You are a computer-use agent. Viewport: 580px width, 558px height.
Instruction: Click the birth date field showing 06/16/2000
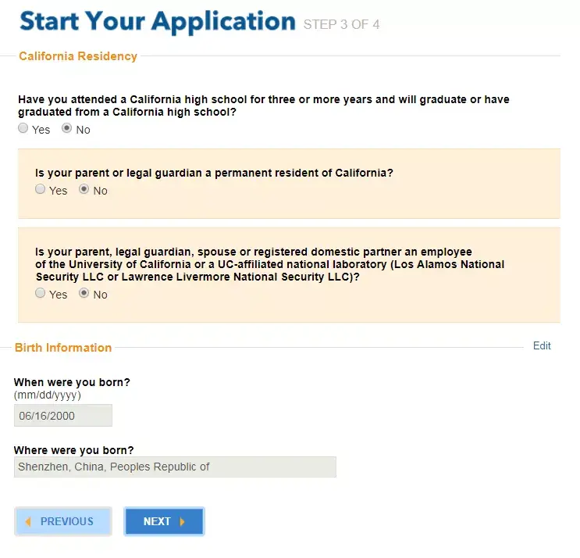tap(63, 416)
